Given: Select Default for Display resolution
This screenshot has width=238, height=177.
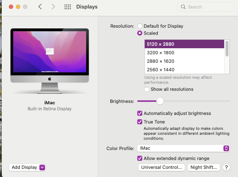Looking at the screenshot, I should point(140,26).
